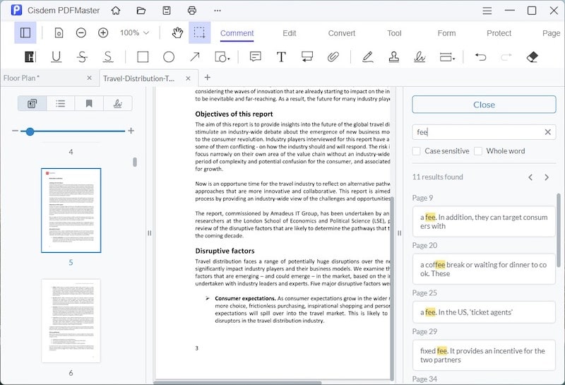565x385 pixels.
Task: Activate the Eraser tool
Action: pyautogui.click(x=533, y=57)
